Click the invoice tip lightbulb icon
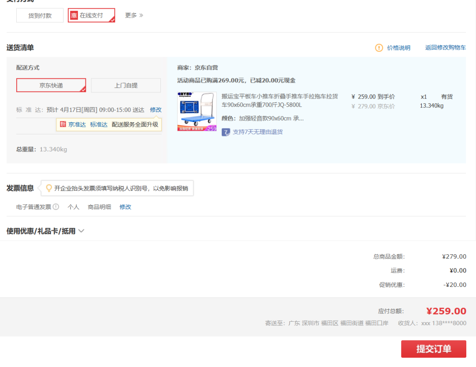Image resolution: width=476 pixels, height=367 pixels. (48, 188)
